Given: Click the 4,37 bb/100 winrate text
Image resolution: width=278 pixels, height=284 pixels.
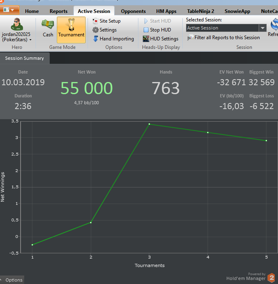Looking at the screenshot, I should pyautogui.click(x=86, y=103).
